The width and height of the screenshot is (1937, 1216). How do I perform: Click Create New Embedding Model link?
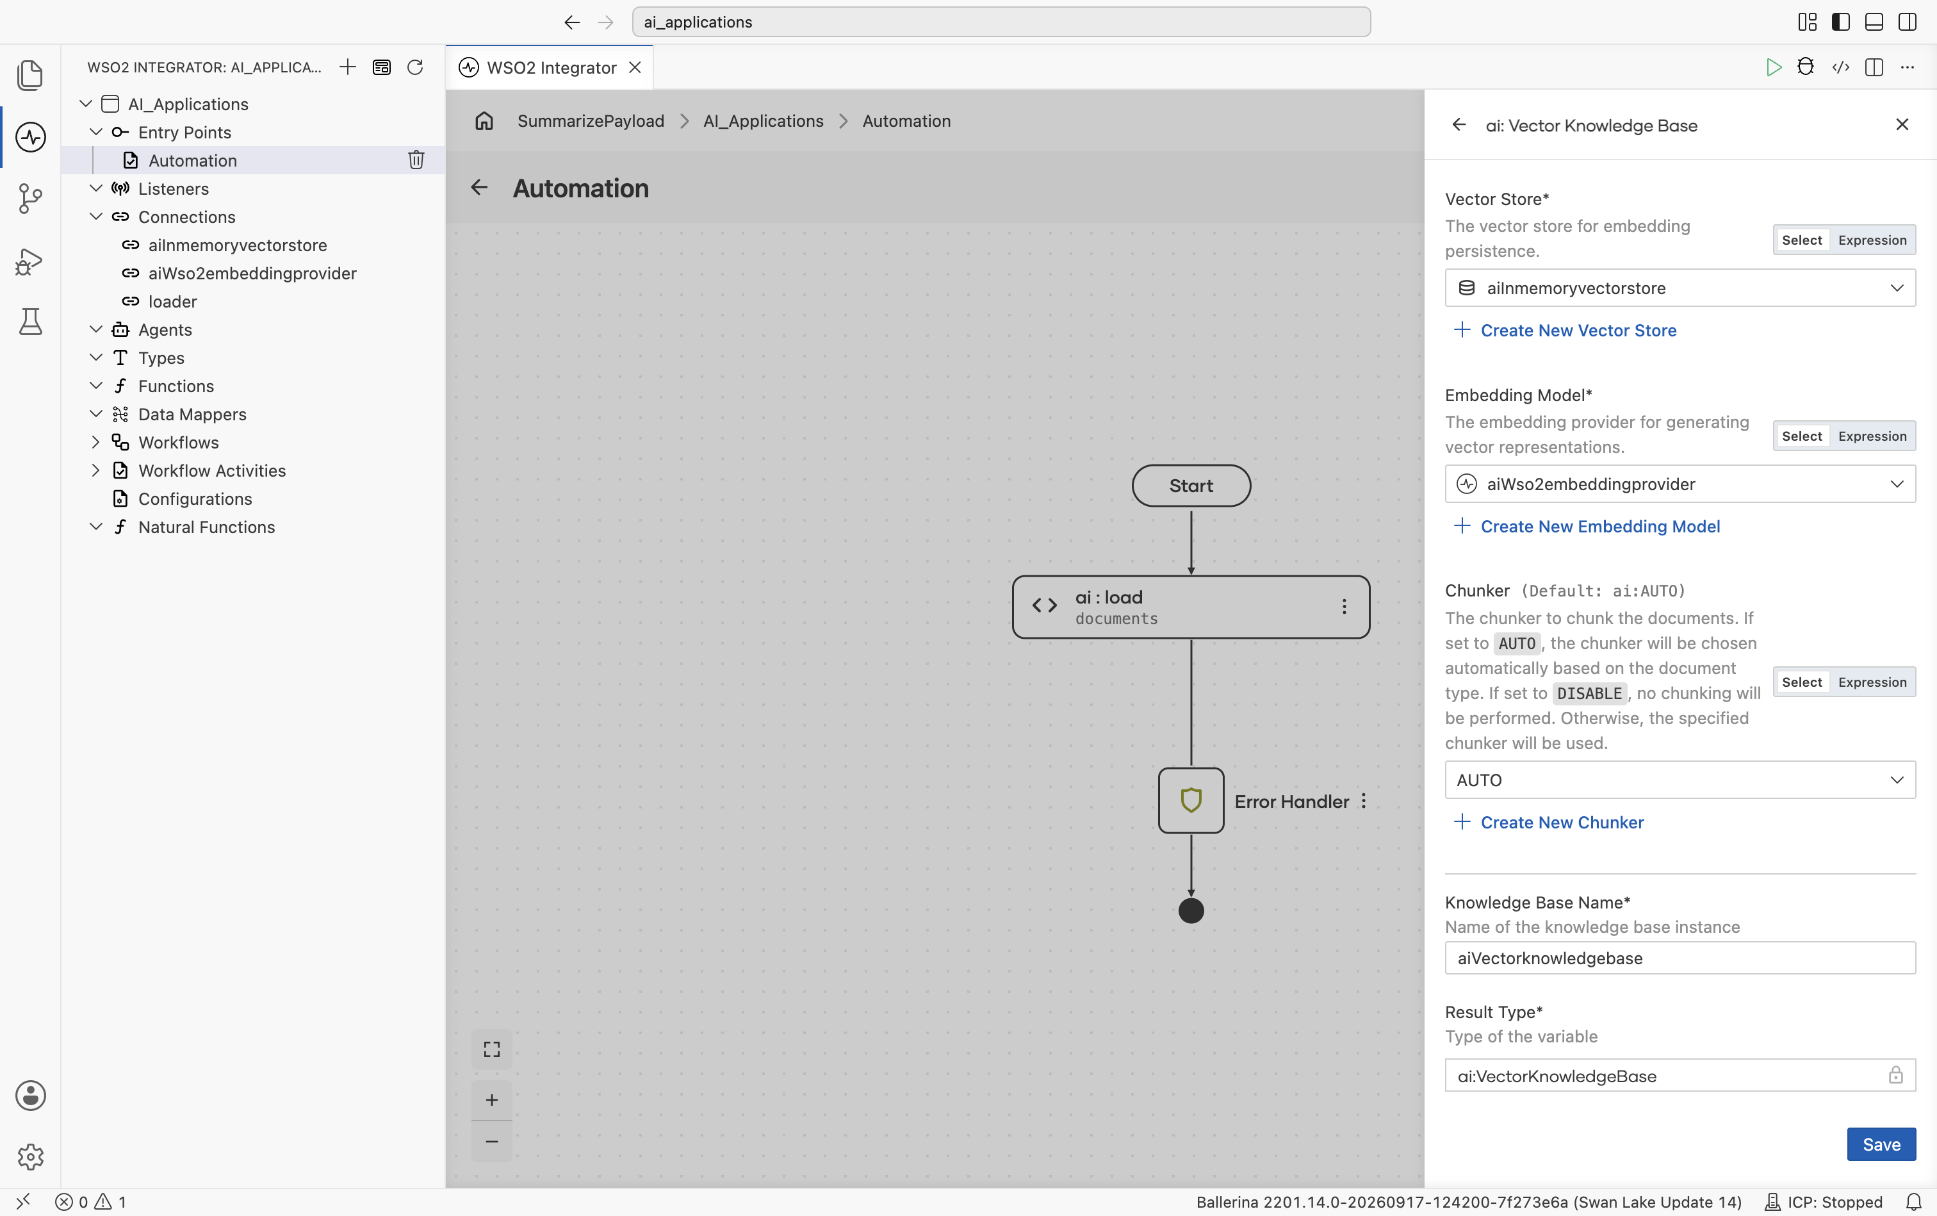coord(1587,526)
